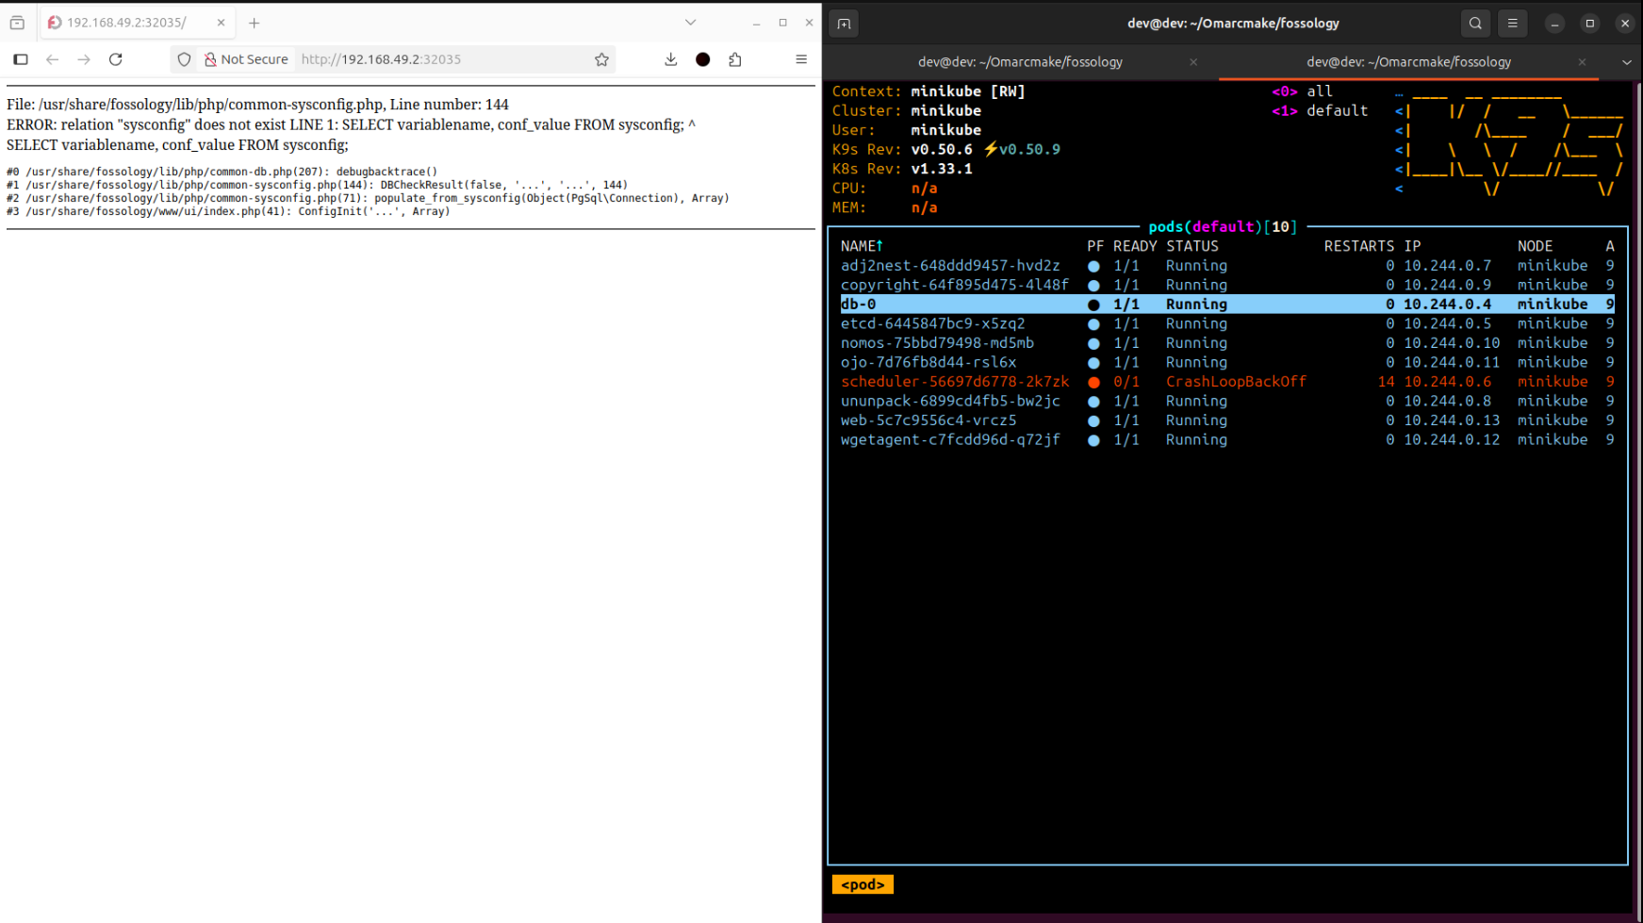Screen dimensions: 1643x923
Task: Select the highlighted db-0 pod row
Action: (1227, 305)
